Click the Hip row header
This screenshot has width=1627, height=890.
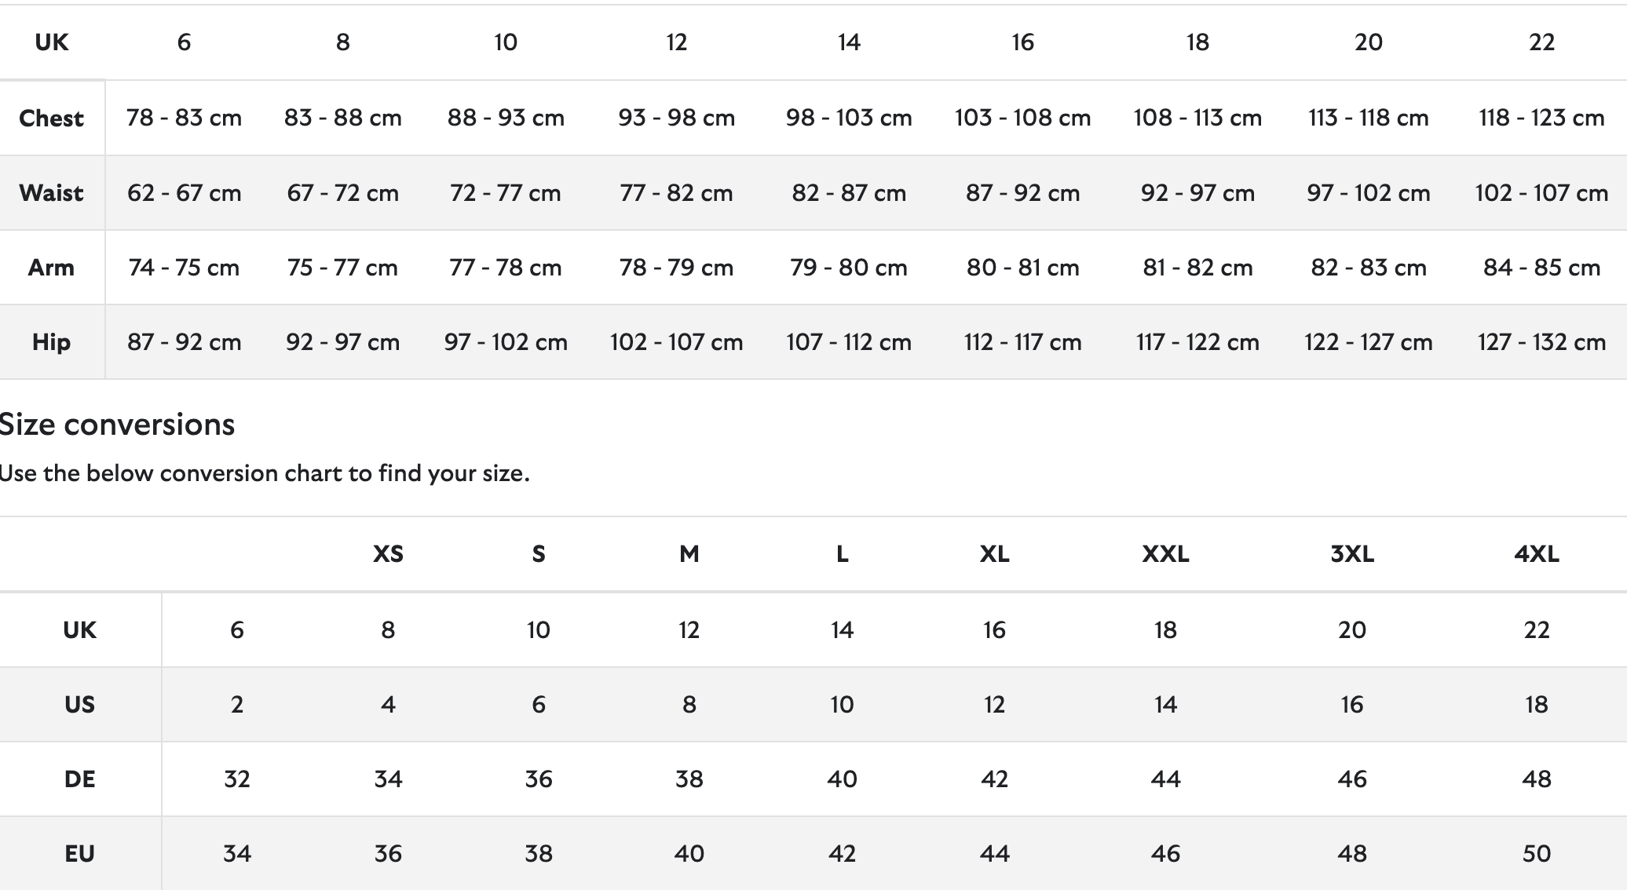51,342
